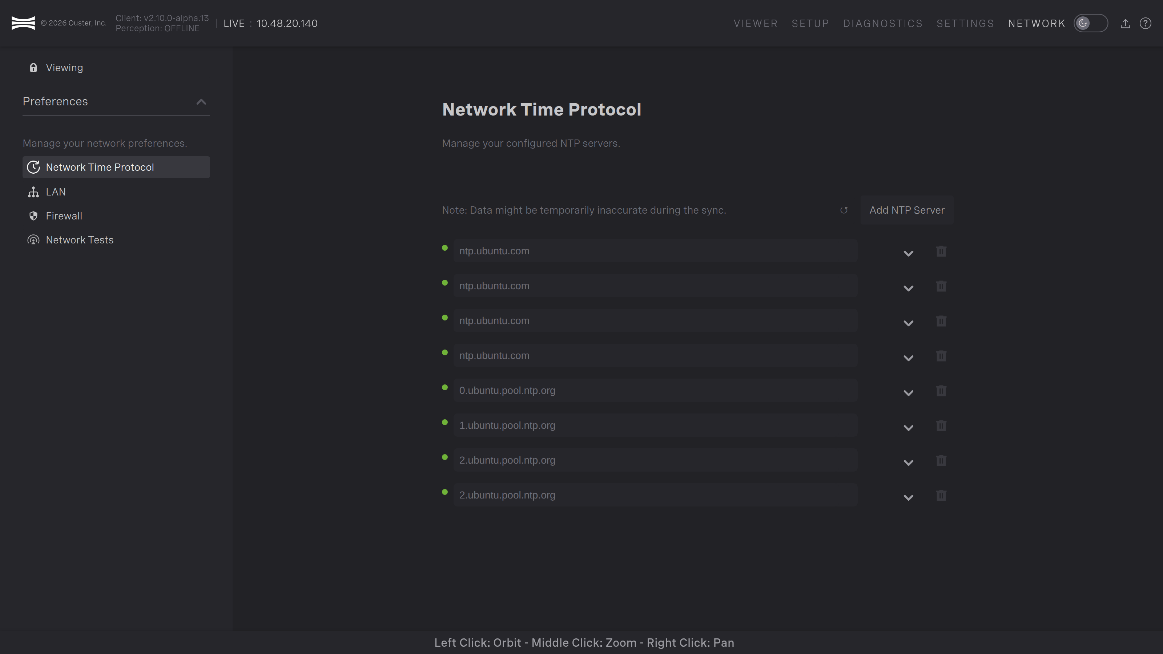Screen dimensions: 1163x654
Task: Click the 1.ubuntu.pool.ntp.org input field
Action: pos(656,425)
